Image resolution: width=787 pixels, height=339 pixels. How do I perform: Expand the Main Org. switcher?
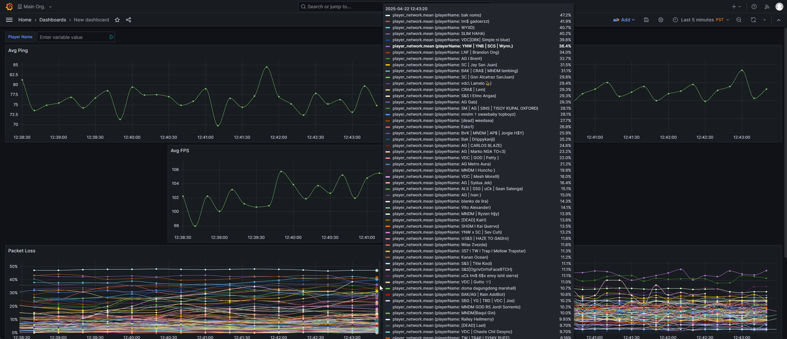(35, 7)
